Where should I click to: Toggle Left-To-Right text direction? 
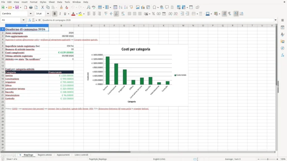coord(224,14)
